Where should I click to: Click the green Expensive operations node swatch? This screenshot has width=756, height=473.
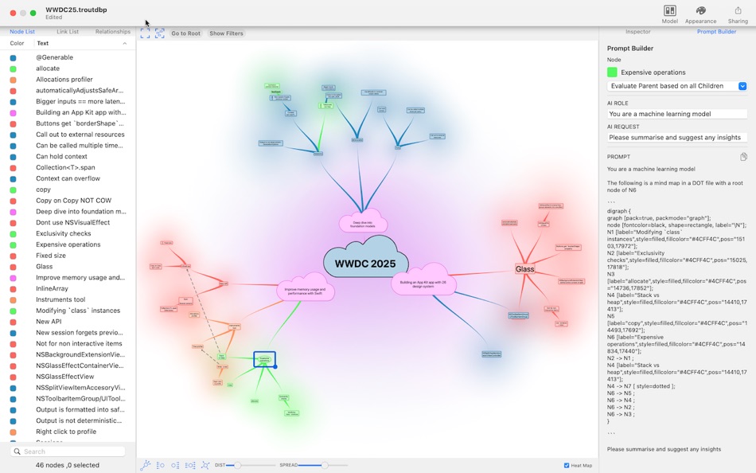pos(612,72)
